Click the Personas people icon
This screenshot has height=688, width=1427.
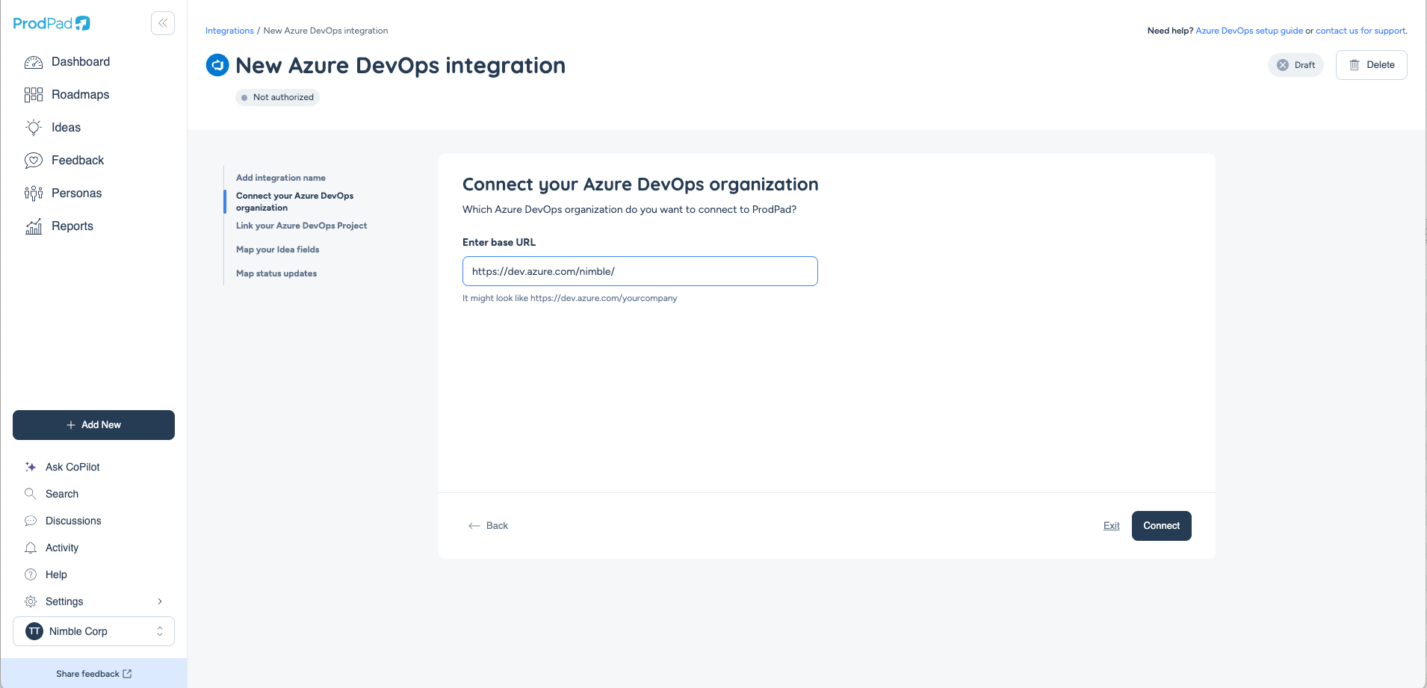click(x=34, y=193)
